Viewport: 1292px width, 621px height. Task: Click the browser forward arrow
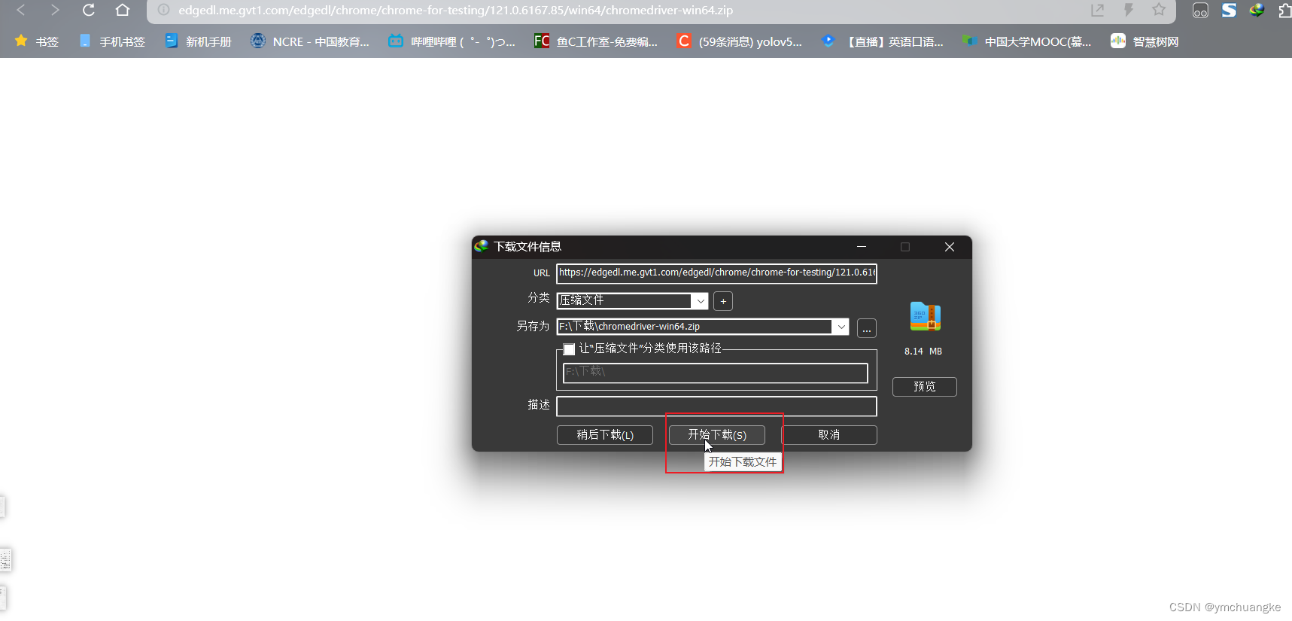55,10
